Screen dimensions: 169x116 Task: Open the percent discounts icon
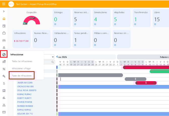[4, 69]
